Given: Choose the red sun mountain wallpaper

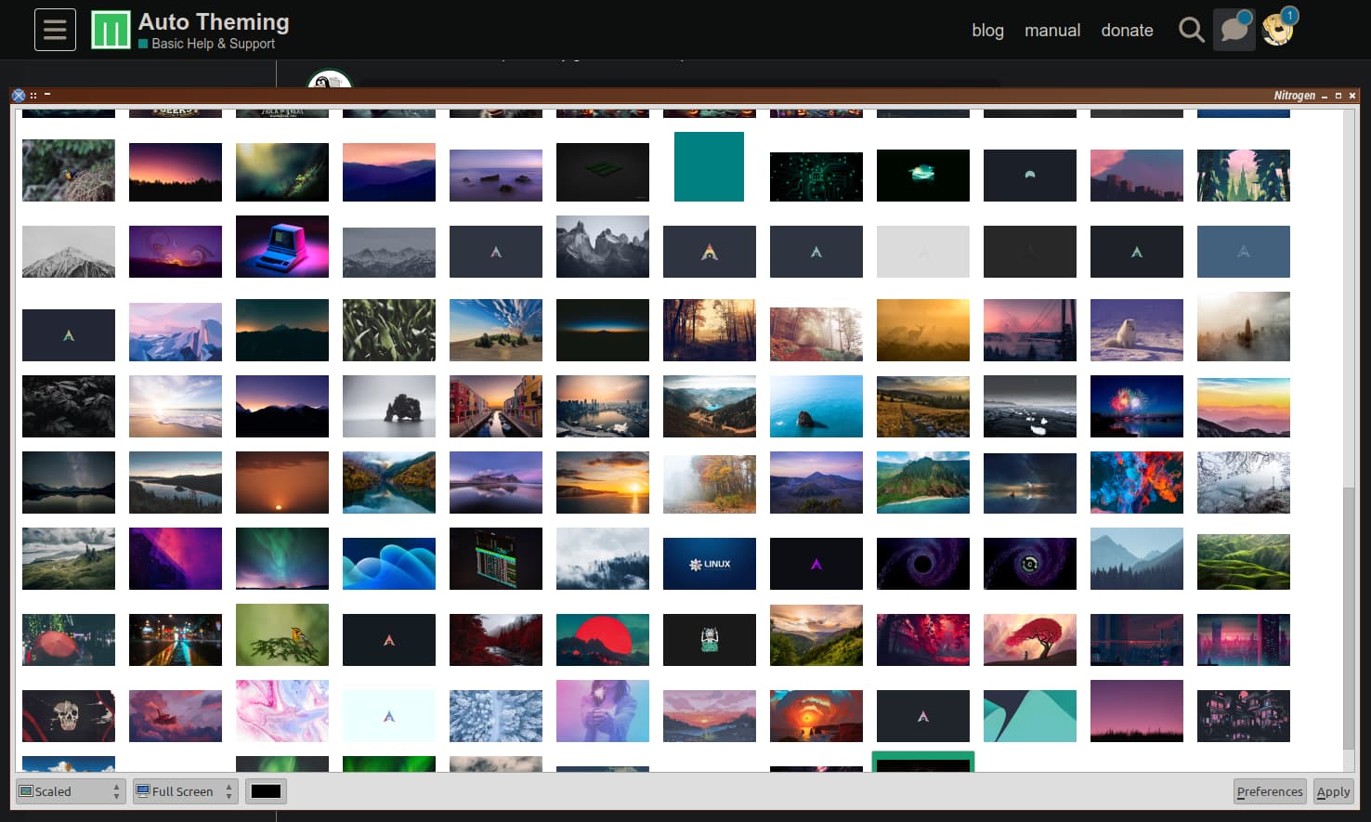Looking at the screenshot, I should pyautogui.click(x=602, y=640).
